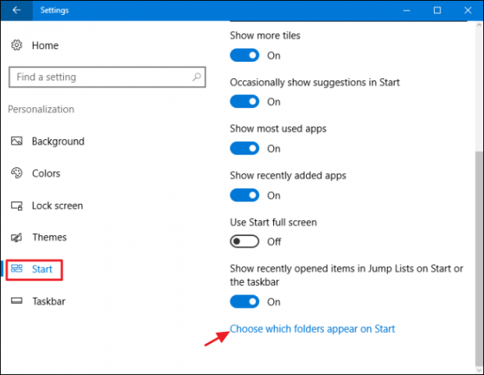Toggle Show most used apps off
This screenshot has height=375, width=484.
(244, 148)
